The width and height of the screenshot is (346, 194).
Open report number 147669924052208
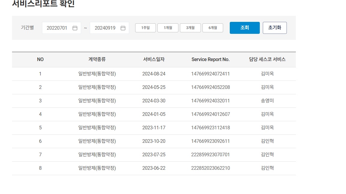210,87
